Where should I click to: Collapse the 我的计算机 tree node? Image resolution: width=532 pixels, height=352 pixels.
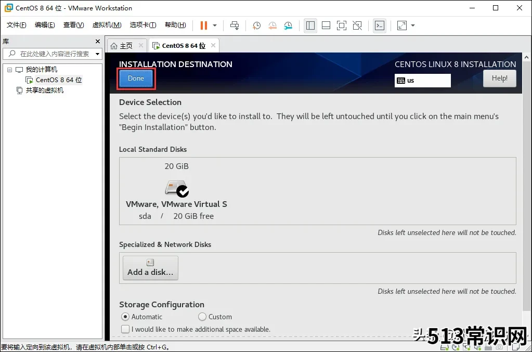[x=9, y=70]
